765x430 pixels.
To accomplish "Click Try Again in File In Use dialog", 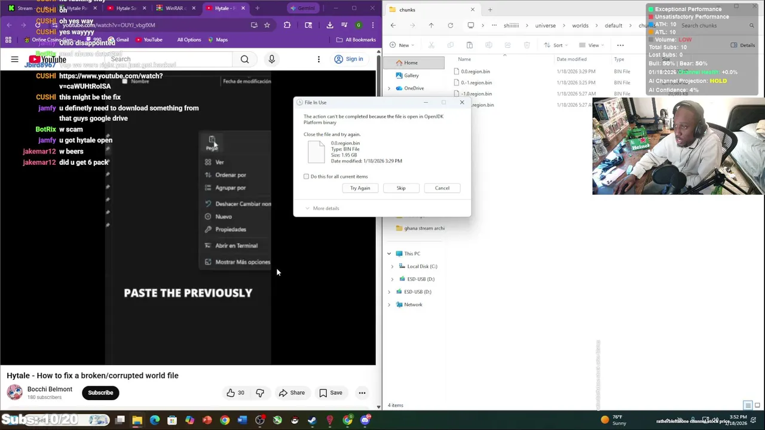I will [x=360, y=188].
